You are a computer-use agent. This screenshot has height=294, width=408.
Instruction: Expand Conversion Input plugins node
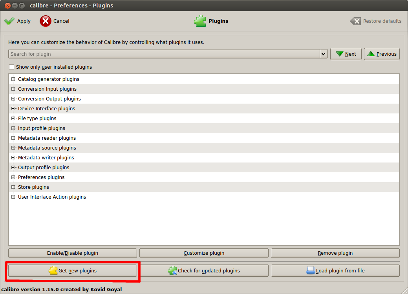pos(13,89)
